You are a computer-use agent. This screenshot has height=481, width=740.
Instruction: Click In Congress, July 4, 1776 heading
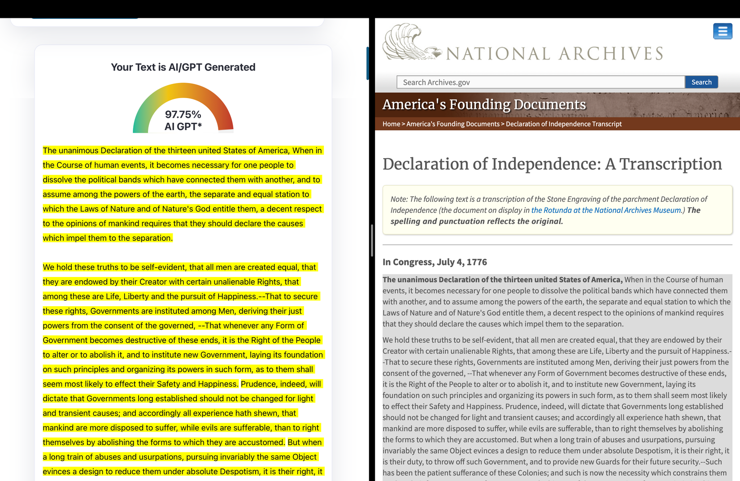[435, 262]
